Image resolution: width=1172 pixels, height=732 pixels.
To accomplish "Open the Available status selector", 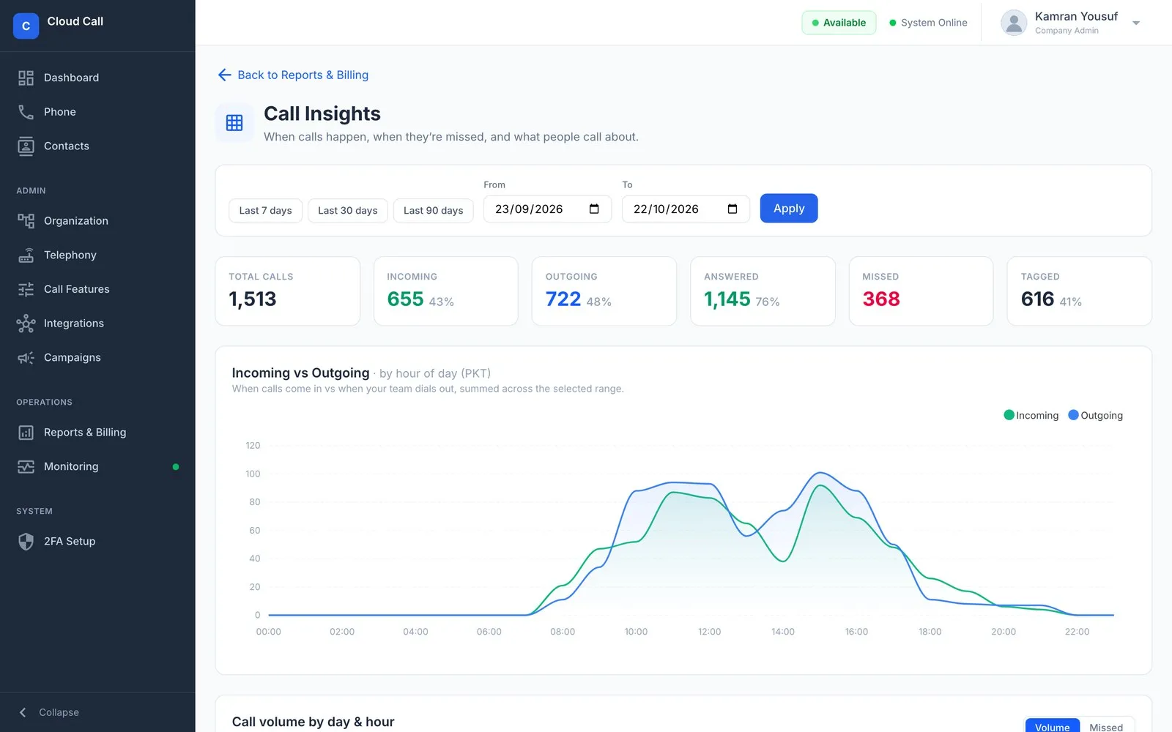I will [x=839, y=23].
